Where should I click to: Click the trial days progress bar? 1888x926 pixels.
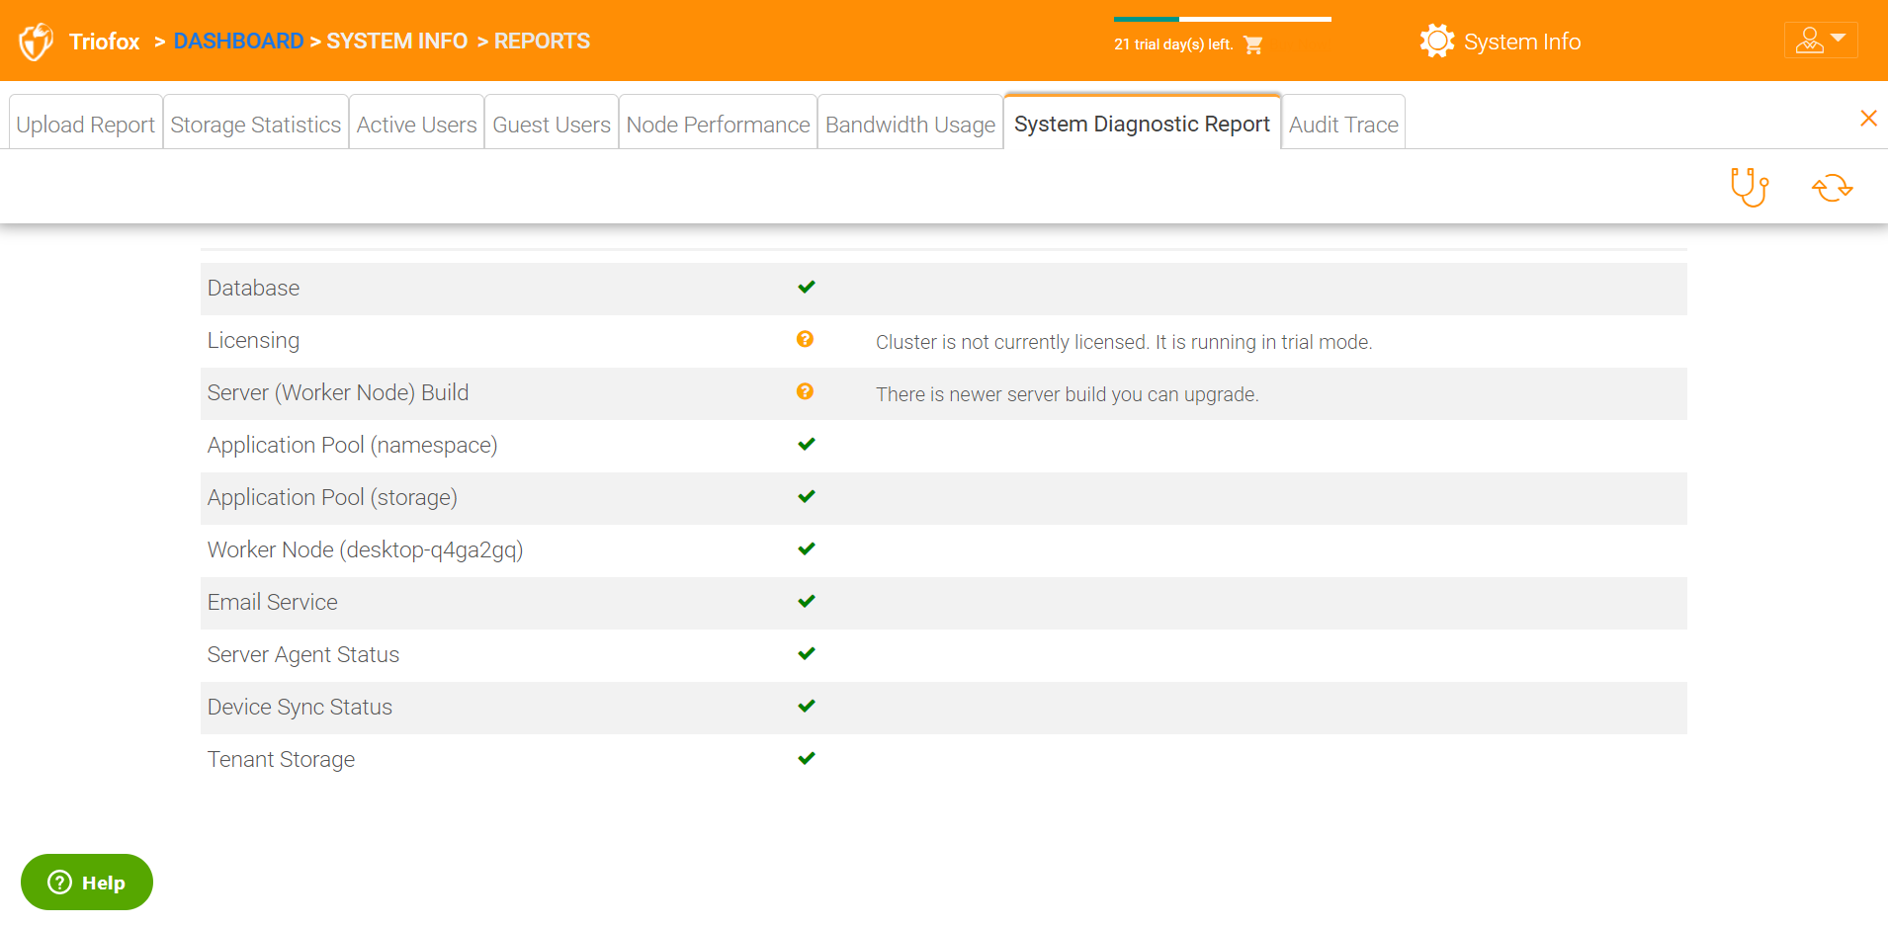[1223, 19]
